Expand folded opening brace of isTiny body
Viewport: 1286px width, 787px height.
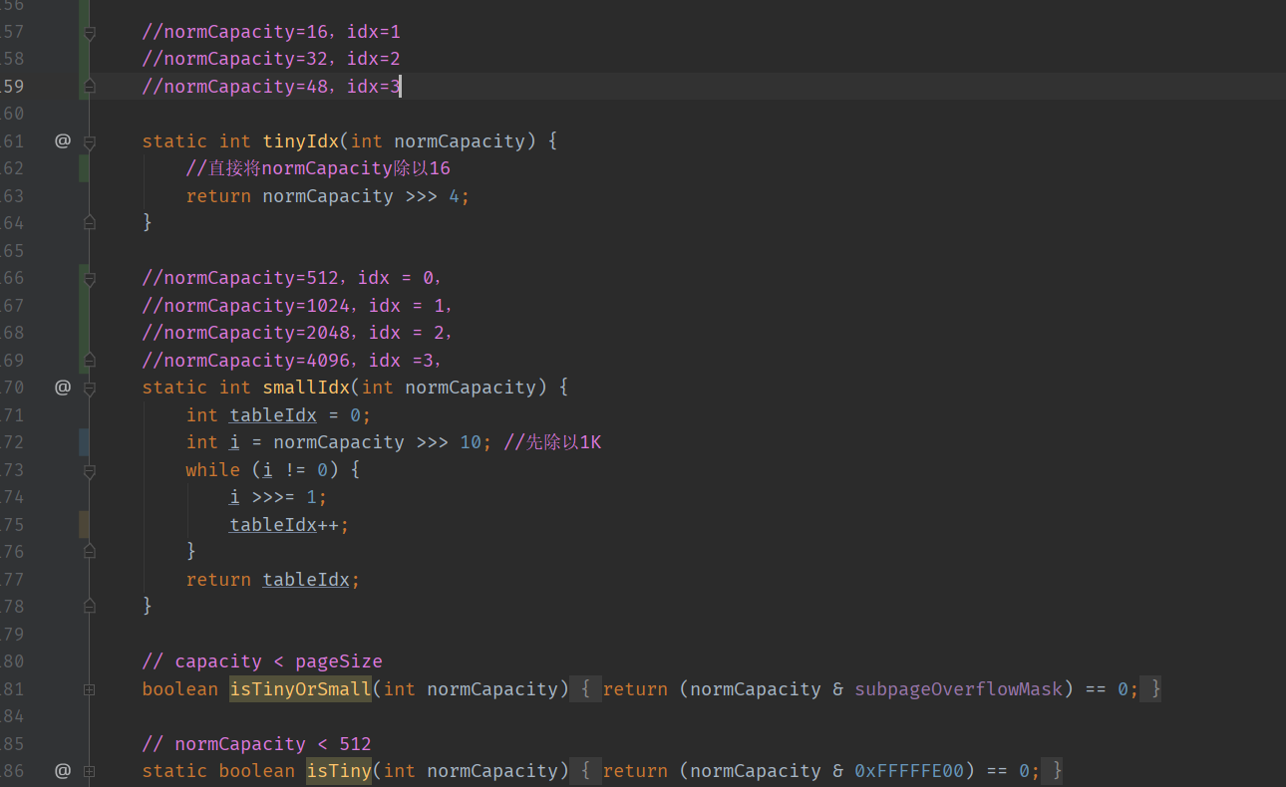point(586,770)
